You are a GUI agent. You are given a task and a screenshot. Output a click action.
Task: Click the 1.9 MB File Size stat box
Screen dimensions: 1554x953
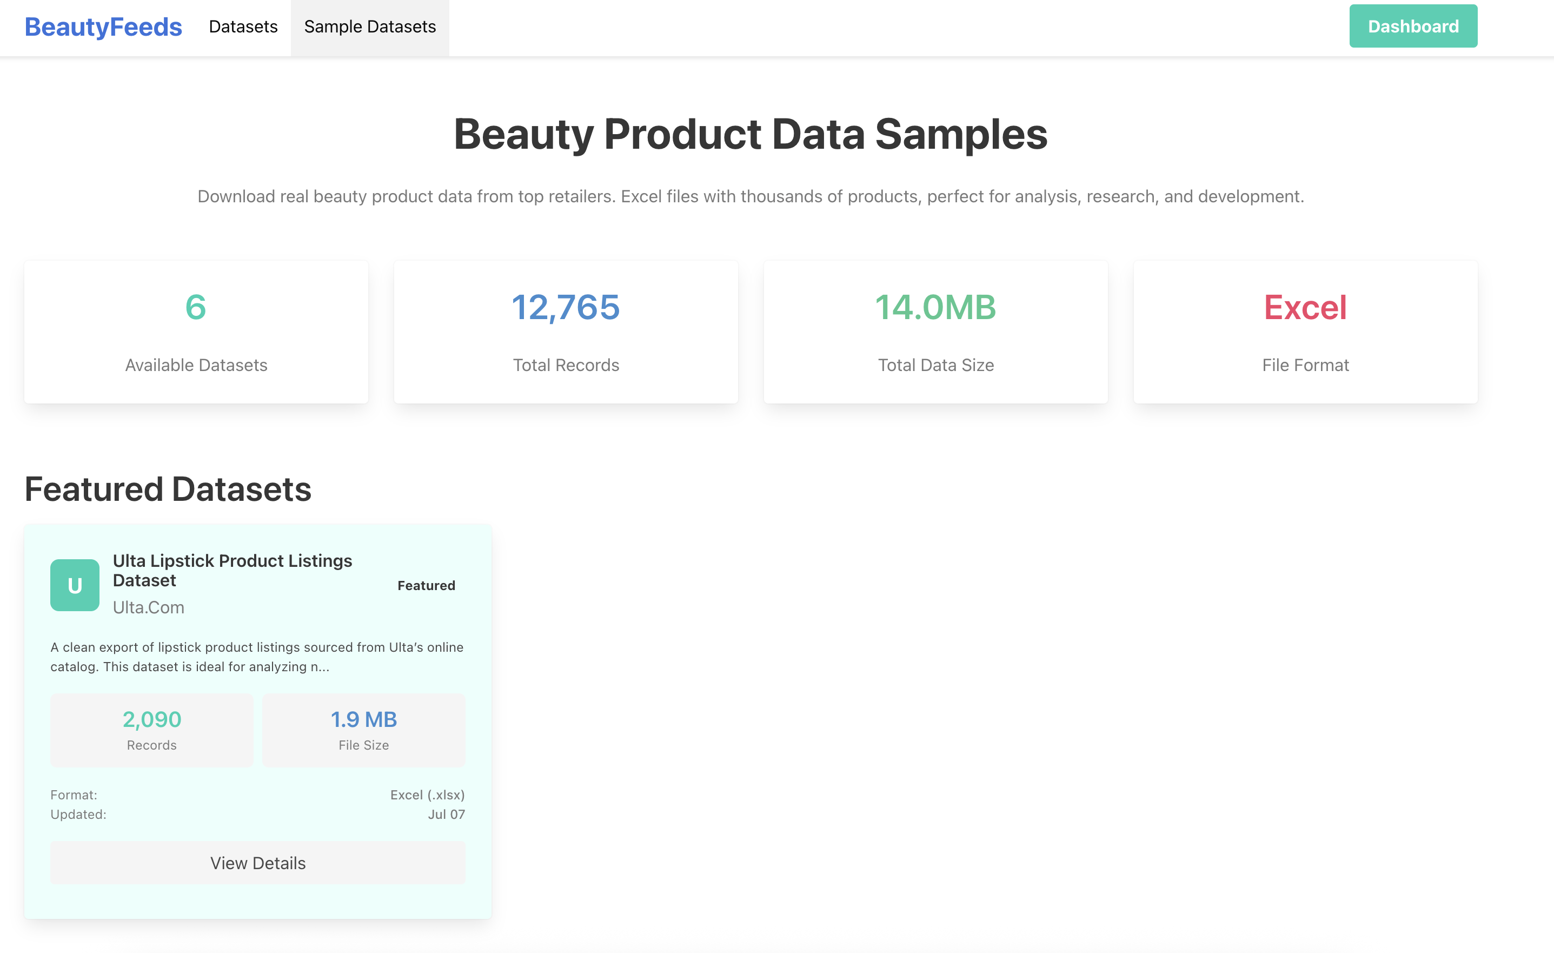click(363, 730)
